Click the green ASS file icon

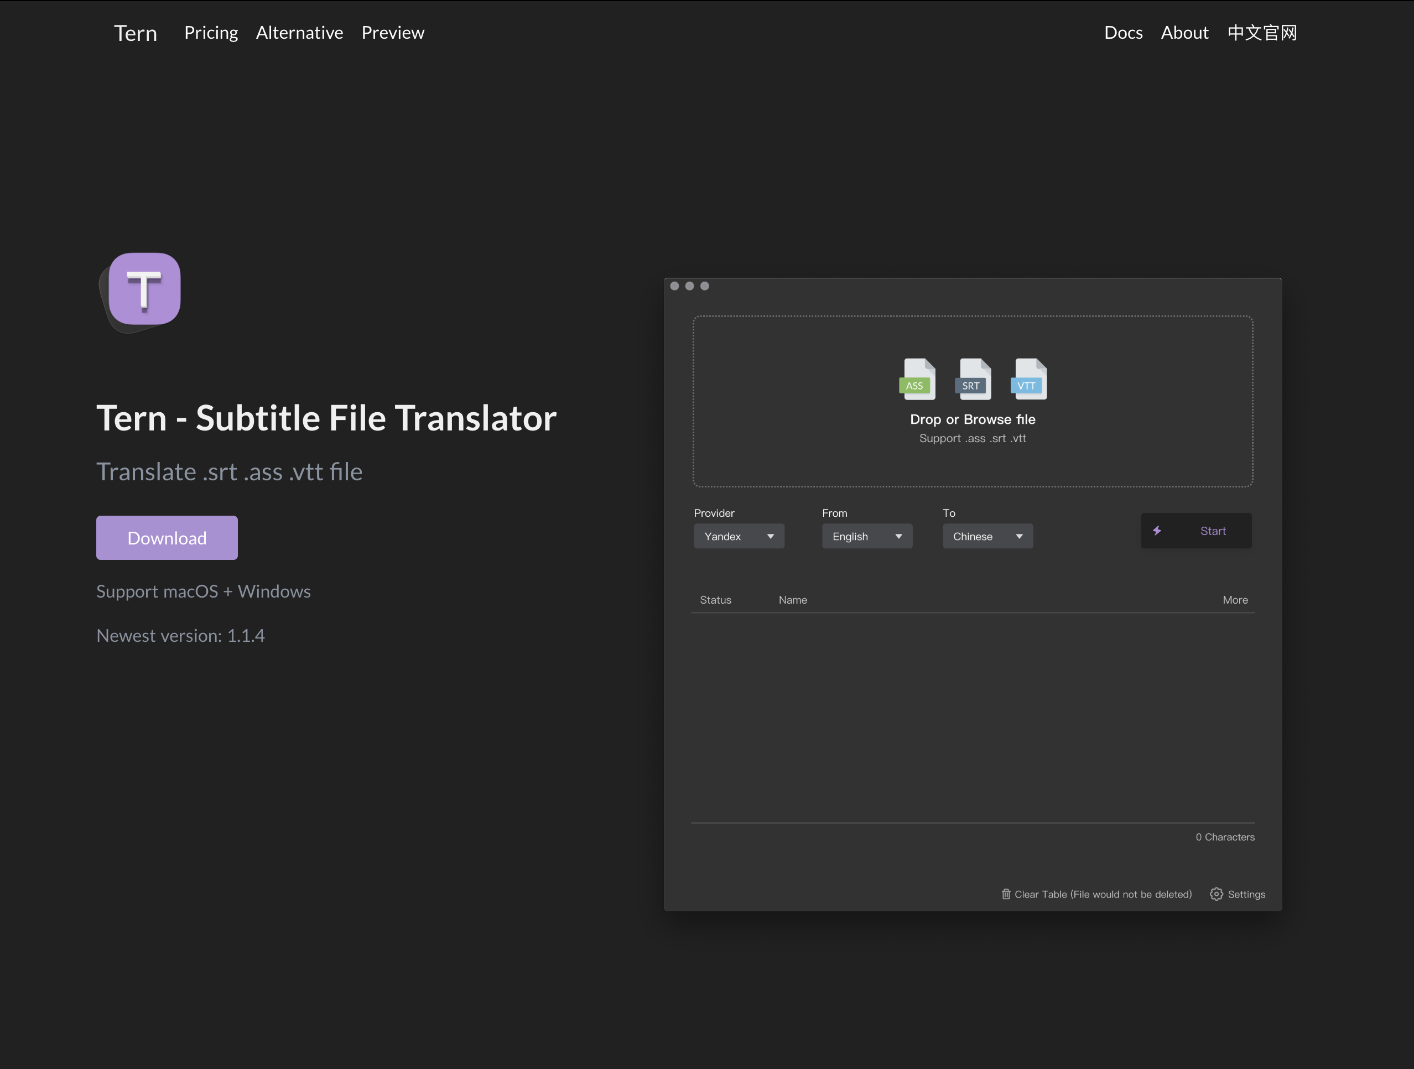coord(917,379)
